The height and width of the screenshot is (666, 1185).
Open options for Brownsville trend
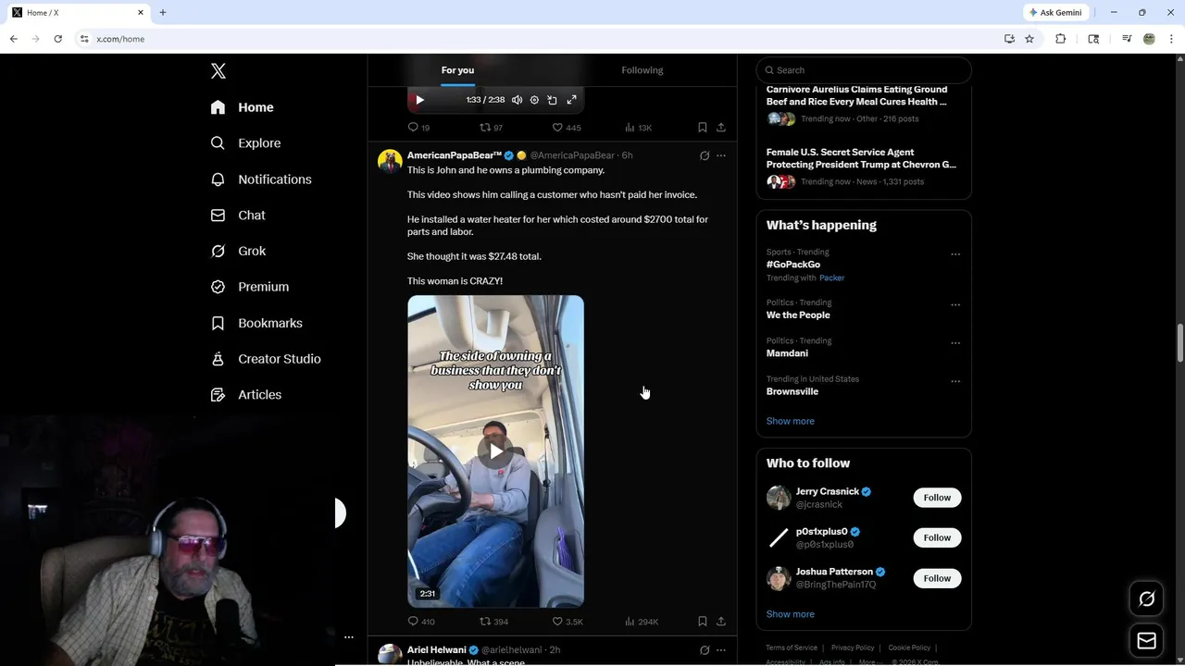click(955, 381)
